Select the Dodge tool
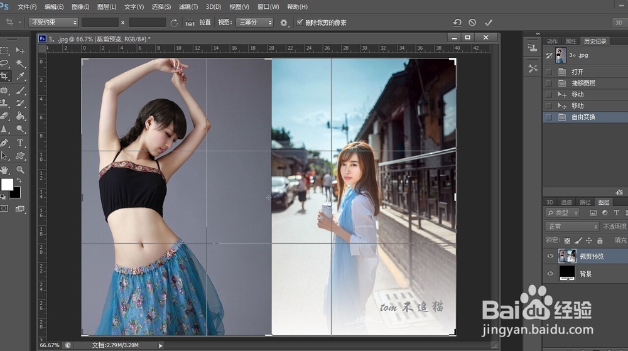628x351 pixels. point(20,129)
